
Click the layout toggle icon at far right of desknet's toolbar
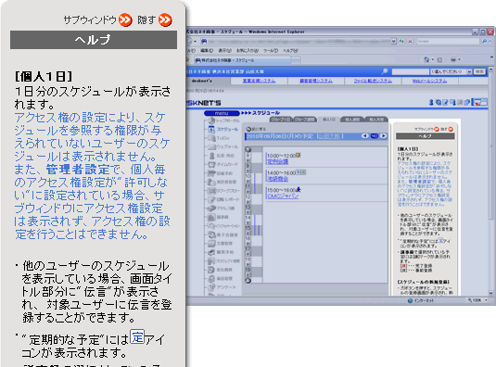pyautogui.click(x=479, y=102)
